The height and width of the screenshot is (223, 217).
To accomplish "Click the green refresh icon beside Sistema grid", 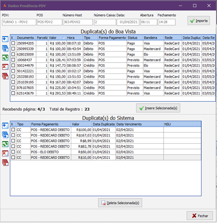I will pyautogui.click(x=5, y=144).
